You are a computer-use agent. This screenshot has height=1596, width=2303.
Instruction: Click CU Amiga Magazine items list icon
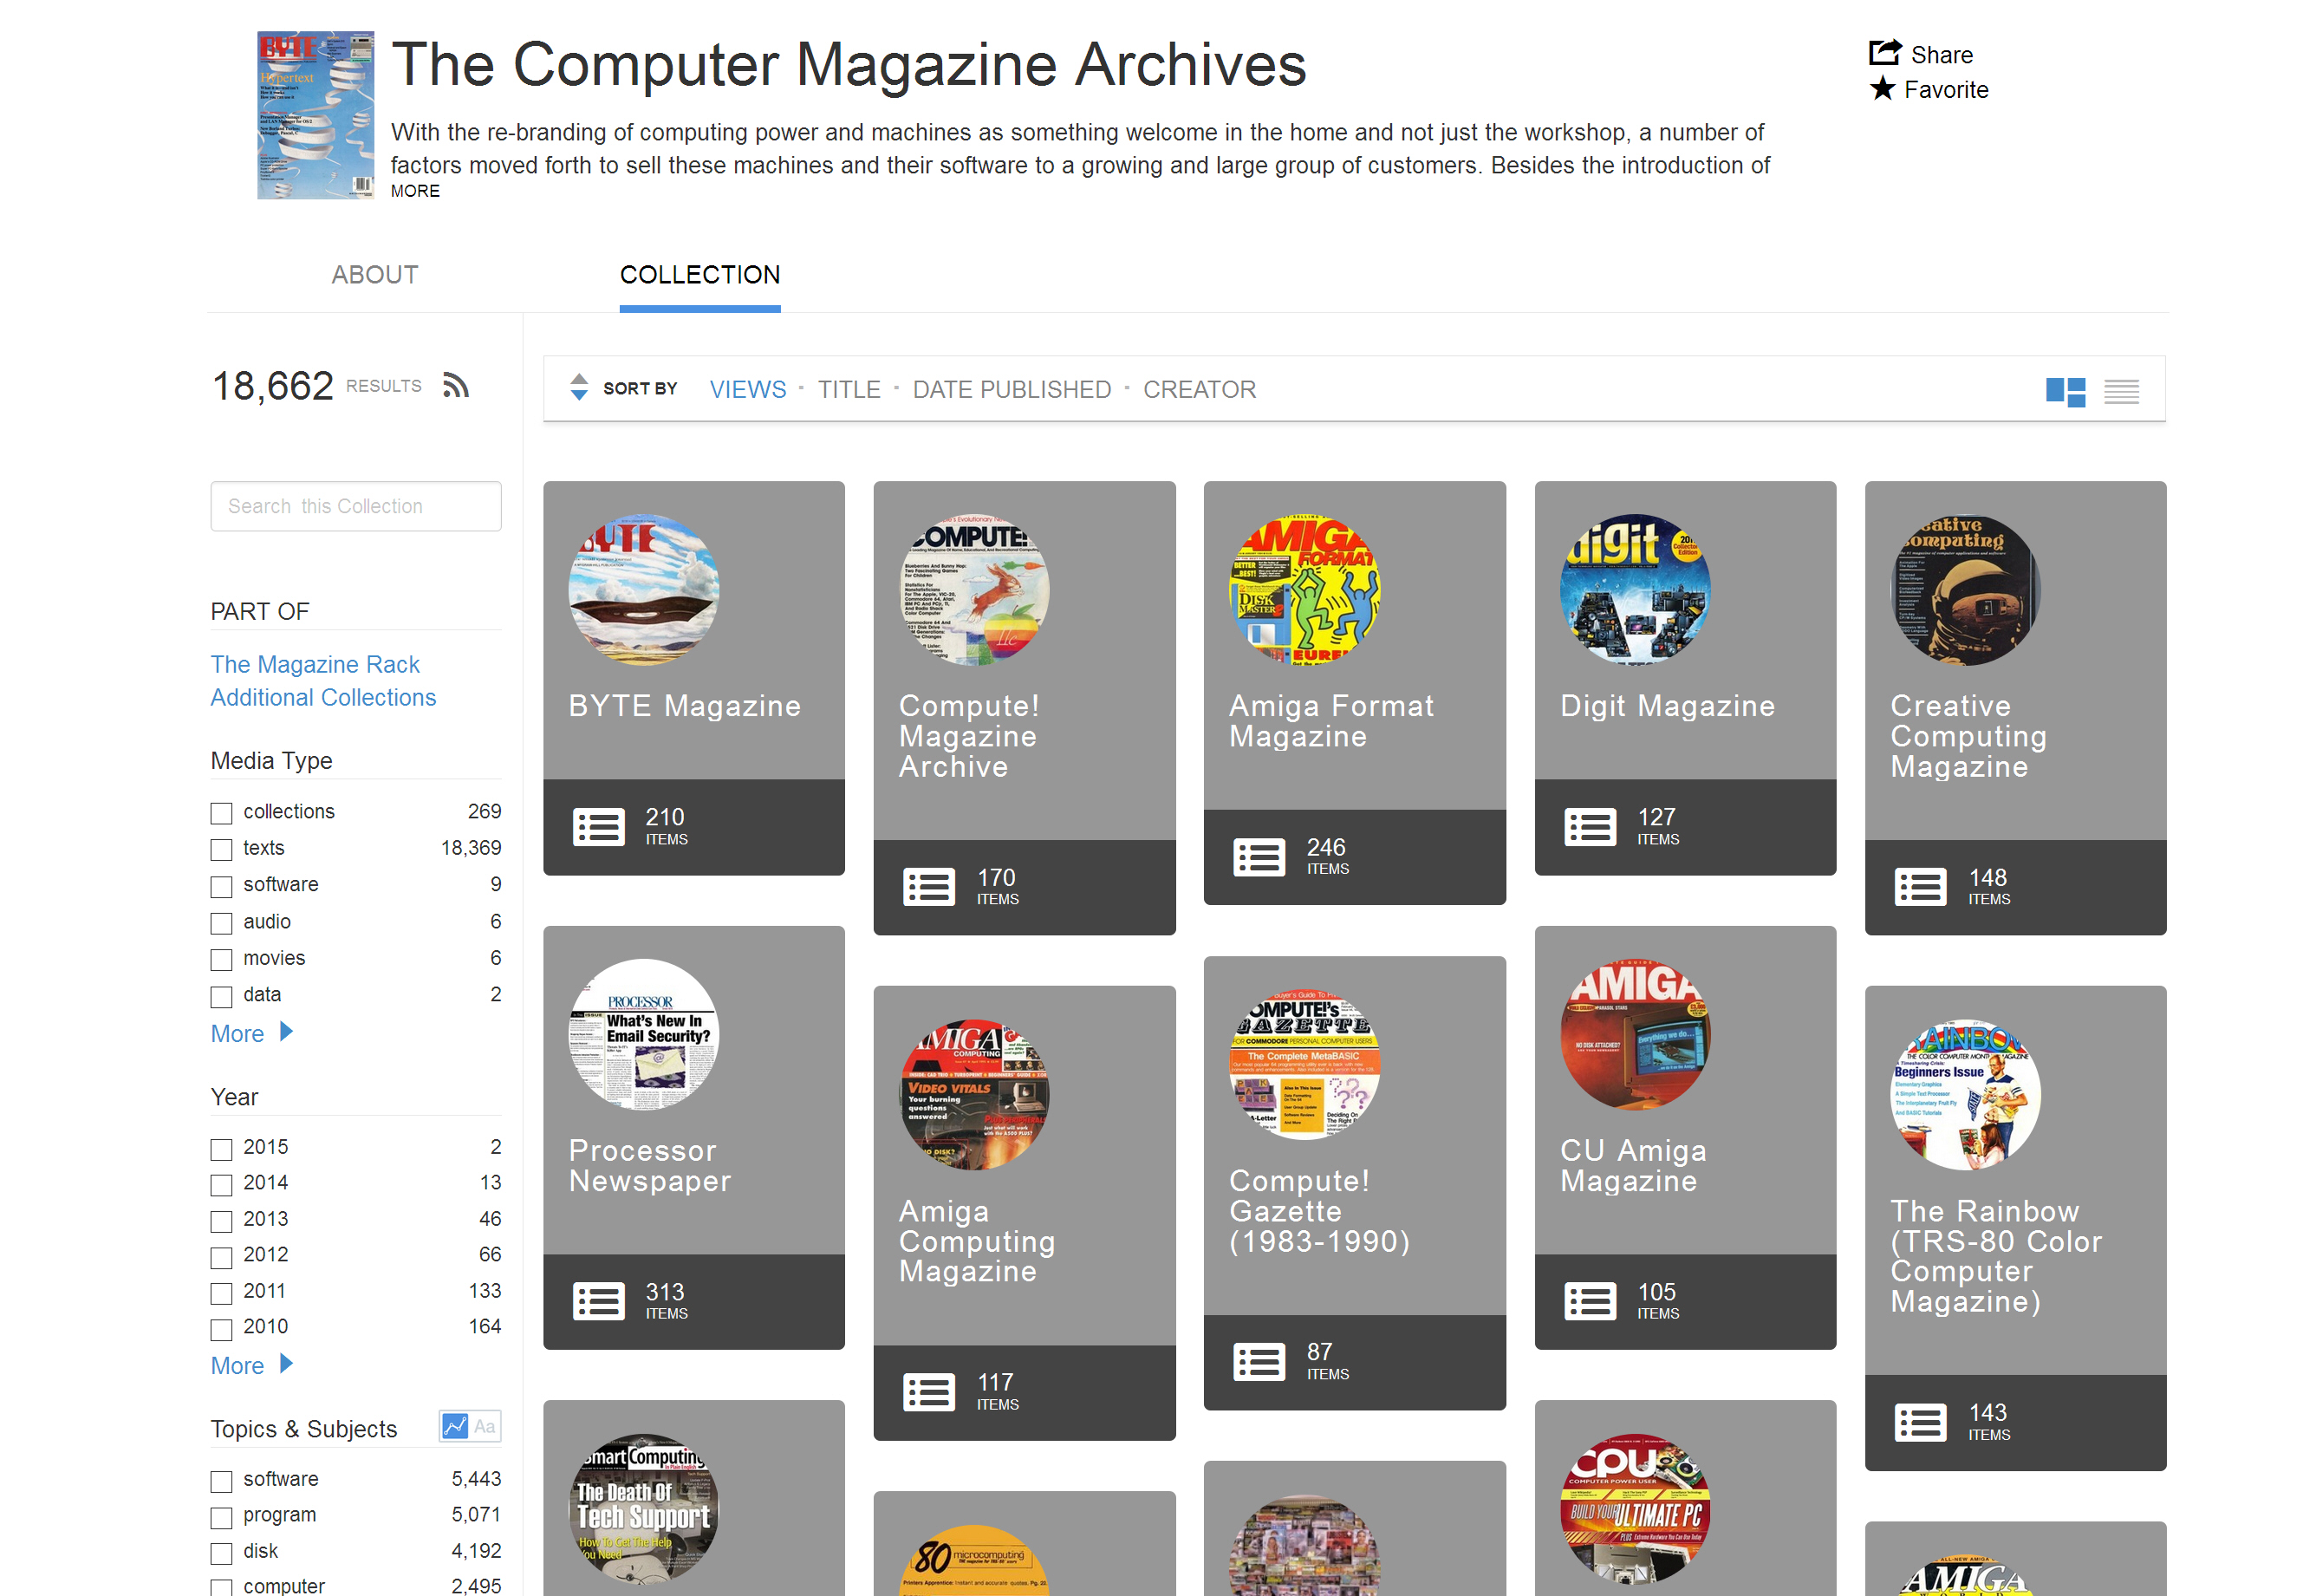[x=1590, y=1301]
